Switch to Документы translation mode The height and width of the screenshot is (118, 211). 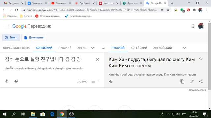(34, 37)
